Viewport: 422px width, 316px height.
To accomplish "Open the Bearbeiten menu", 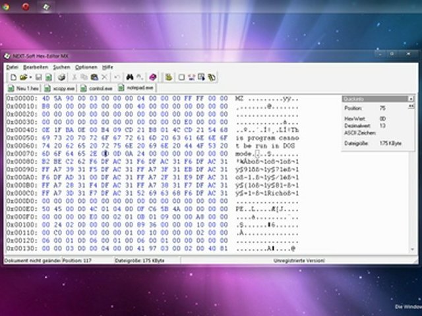I will [x=36, y=67].
